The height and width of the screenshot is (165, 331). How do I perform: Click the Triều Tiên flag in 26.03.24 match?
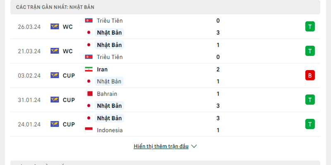coord(89,21)
